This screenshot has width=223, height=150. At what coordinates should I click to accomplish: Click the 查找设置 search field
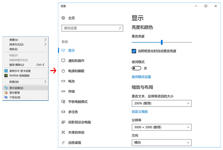tap(89, 28)
